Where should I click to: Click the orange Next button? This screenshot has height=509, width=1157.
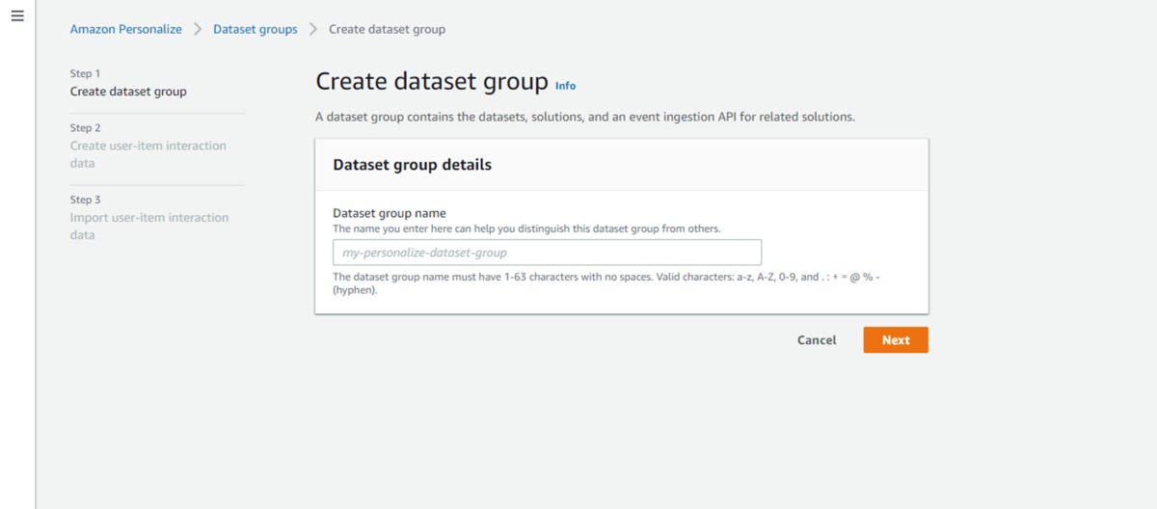pos(896,340)
